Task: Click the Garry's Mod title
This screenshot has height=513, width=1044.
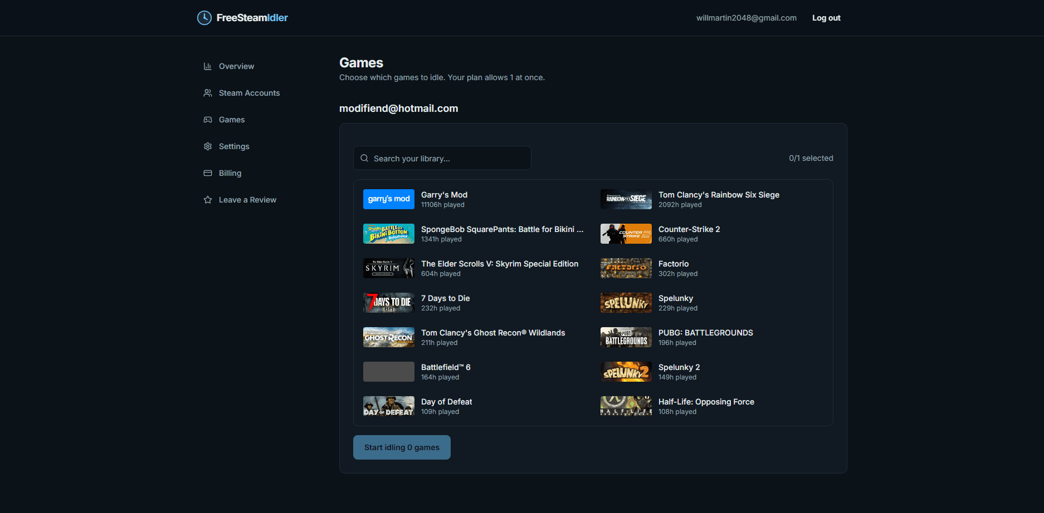Action: tap(444, 195)
